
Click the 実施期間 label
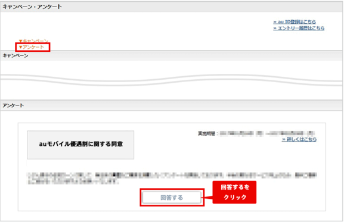tap(206, 133)
